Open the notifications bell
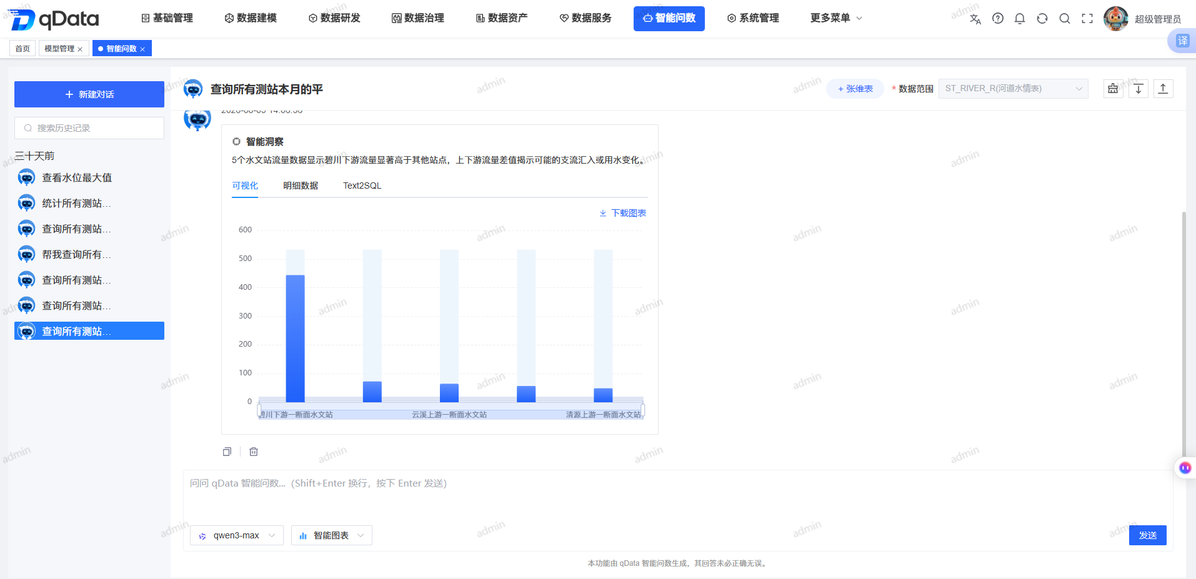 1020,19
